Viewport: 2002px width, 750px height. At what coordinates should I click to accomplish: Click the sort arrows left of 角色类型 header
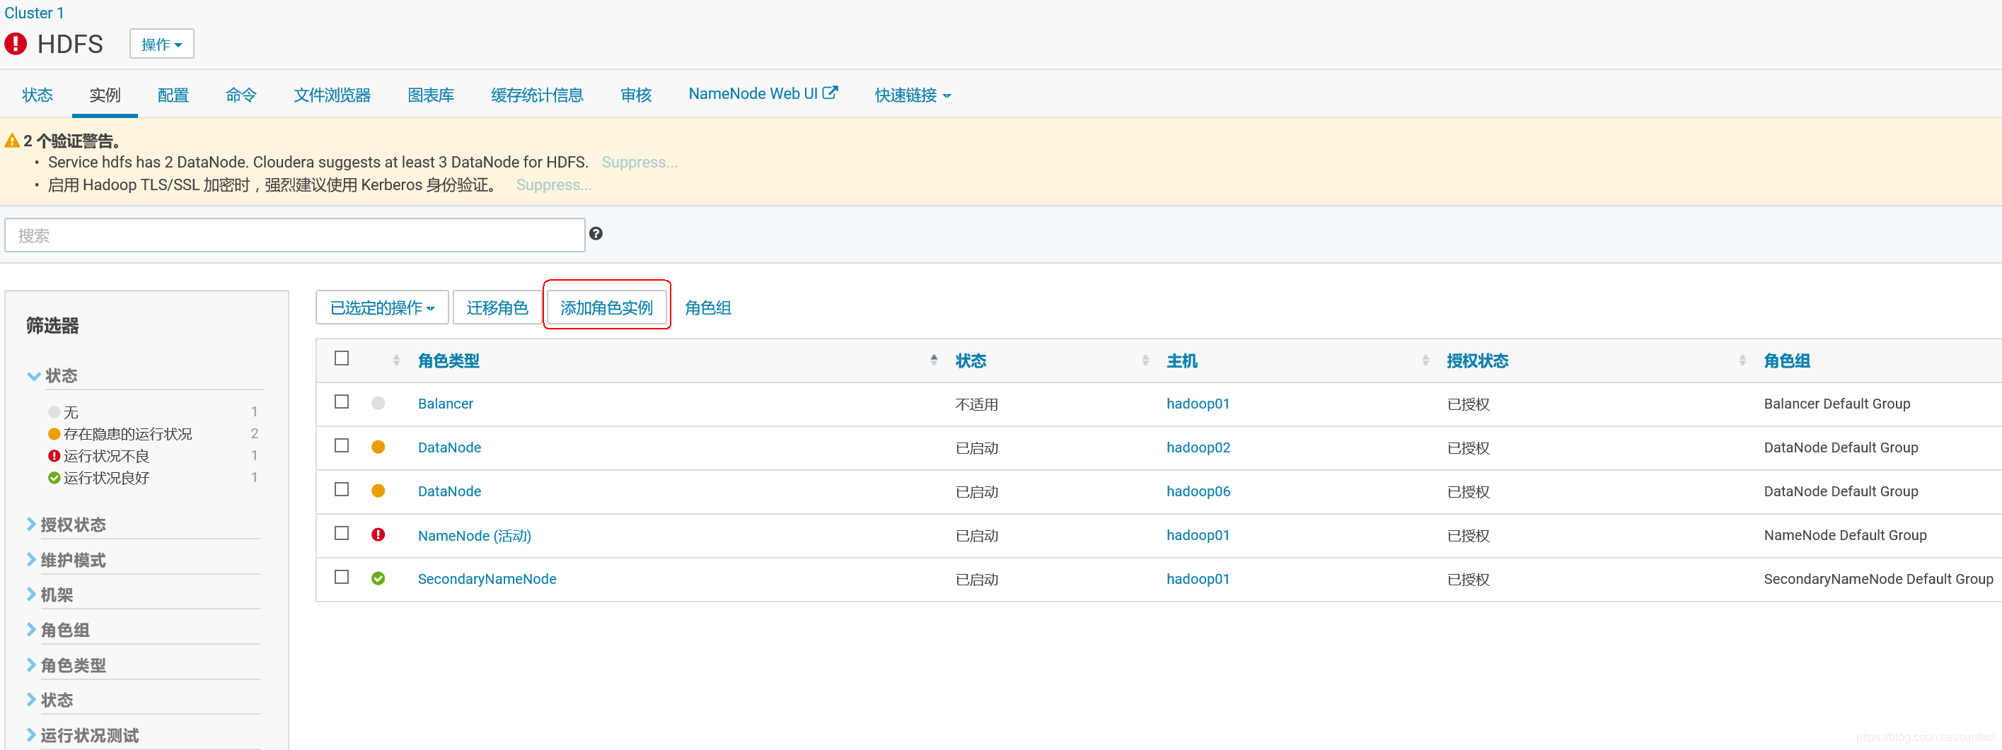tap(396, 361)
